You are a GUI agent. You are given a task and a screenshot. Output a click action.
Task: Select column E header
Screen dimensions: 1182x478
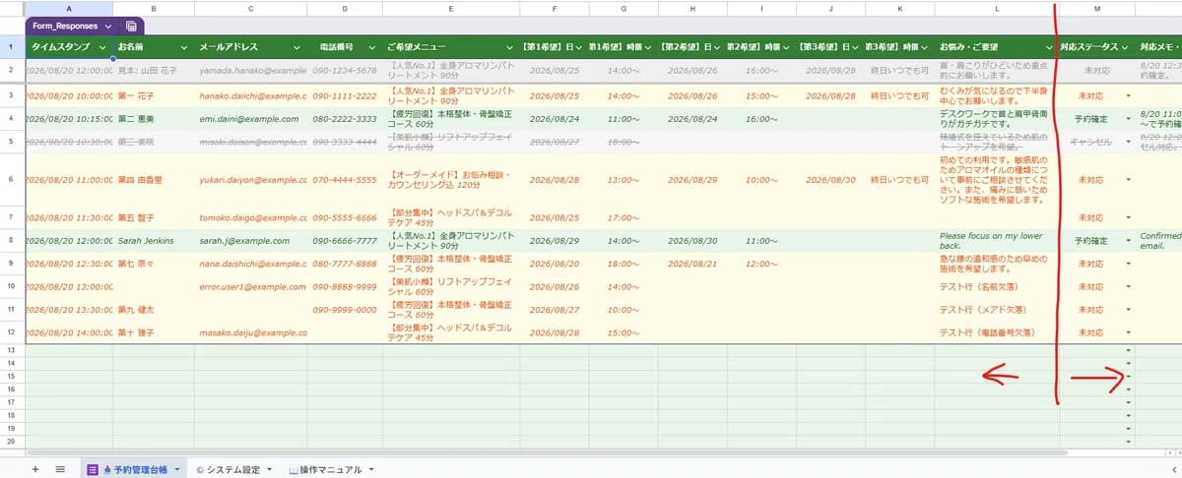[x=450, y=9]
